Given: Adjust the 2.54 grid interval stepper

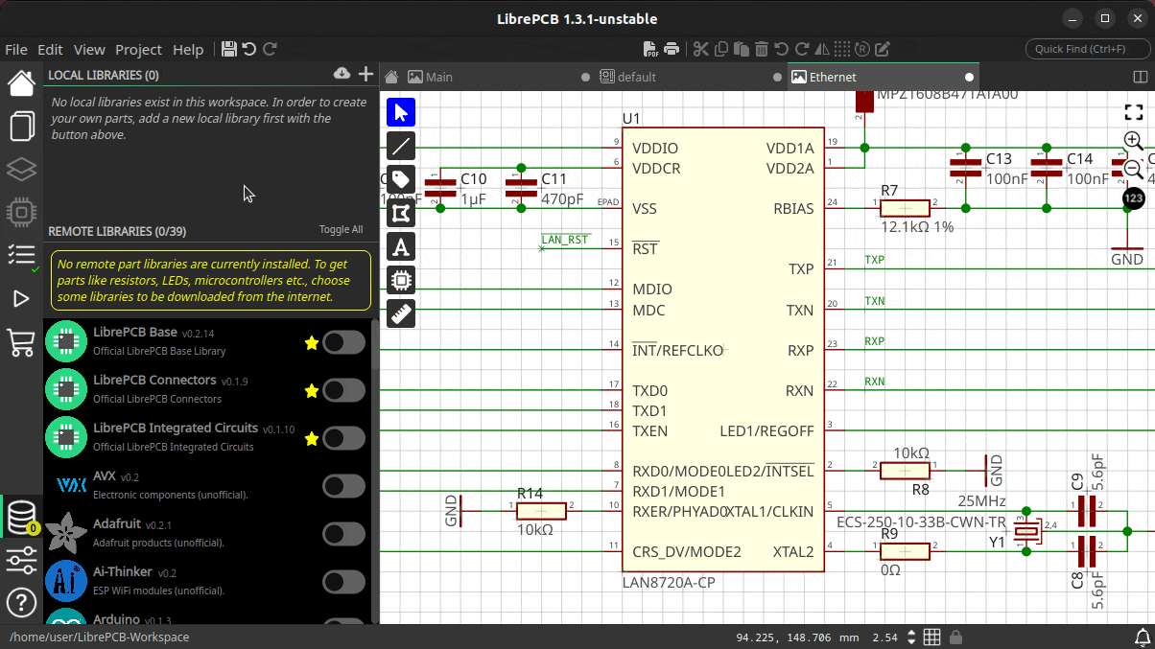Looking at the screenshot, I should [x=912, y=637].
